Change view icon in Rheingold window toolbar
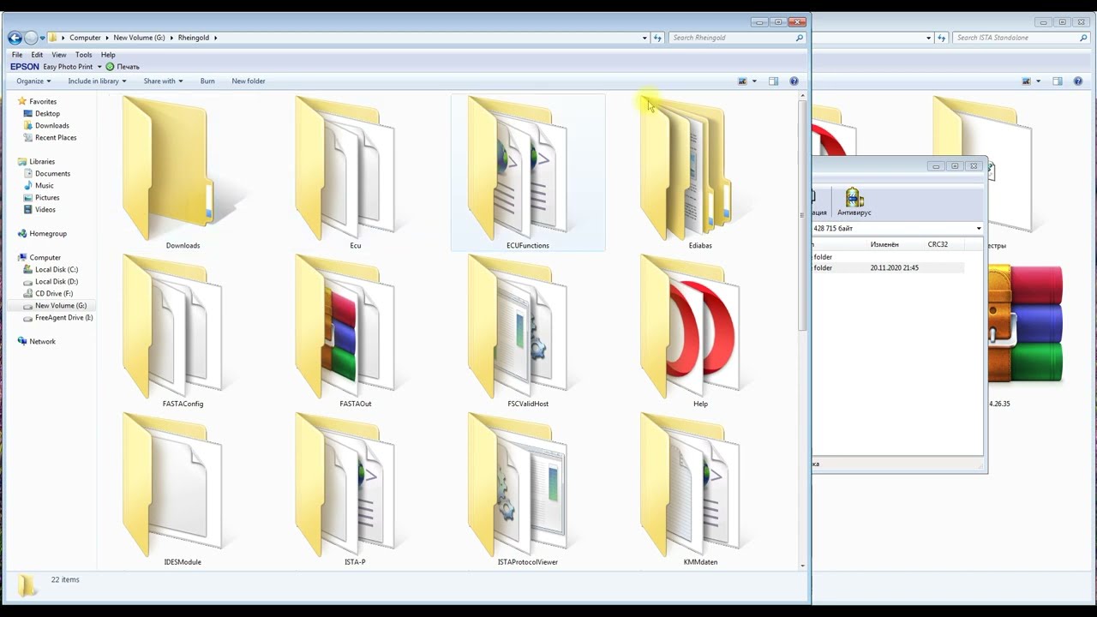The image size is (1097, 617). 742,81
